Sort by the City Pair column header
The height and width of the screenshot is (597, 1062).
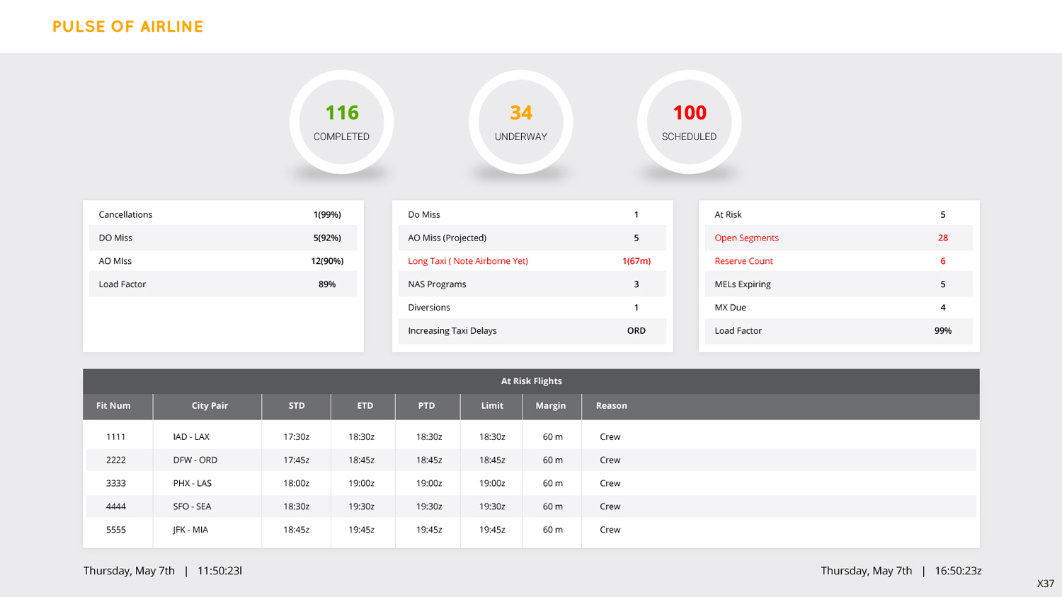click(x=210, y=406)
